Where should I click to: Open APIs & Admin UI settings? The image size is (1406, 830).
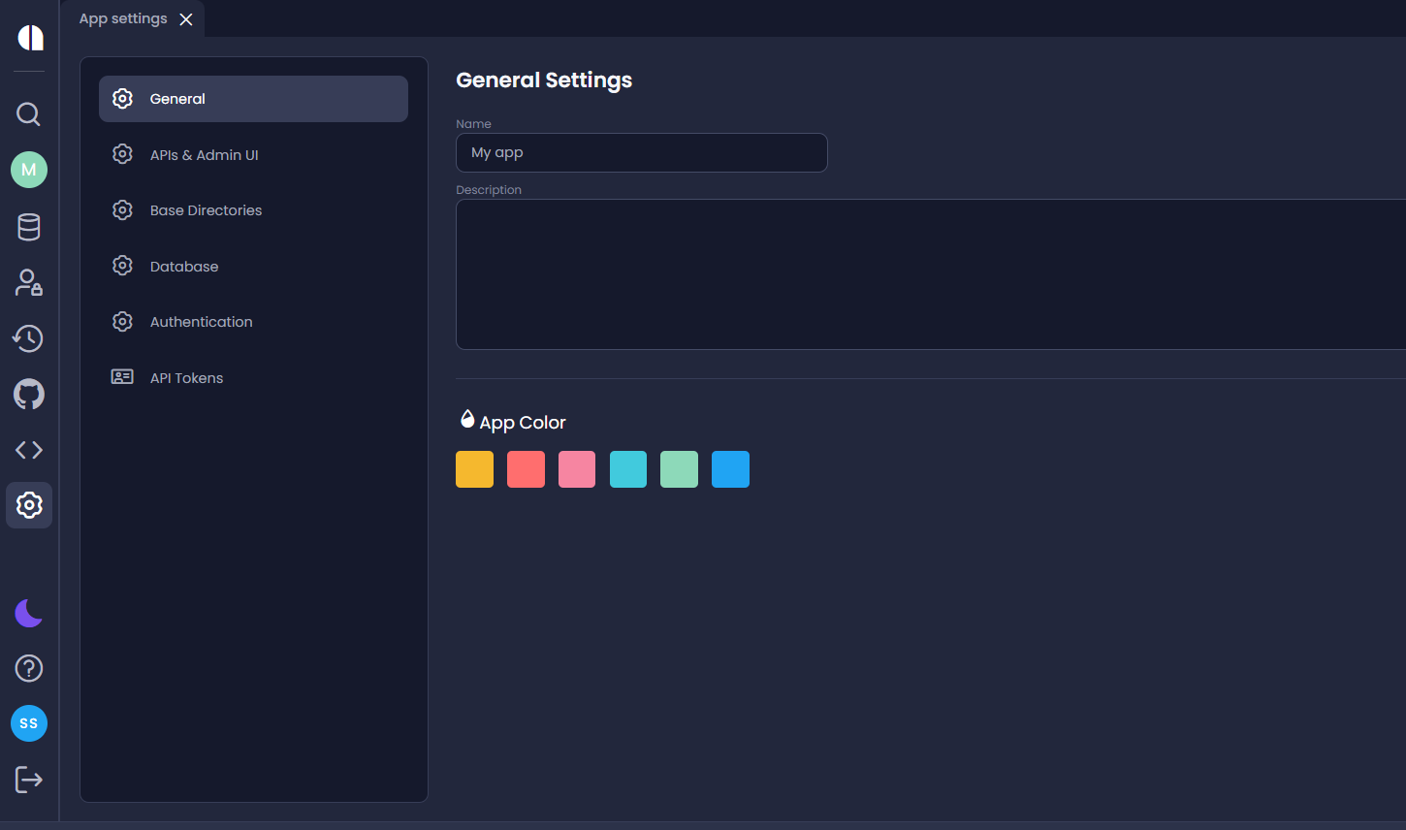(253, 155)
